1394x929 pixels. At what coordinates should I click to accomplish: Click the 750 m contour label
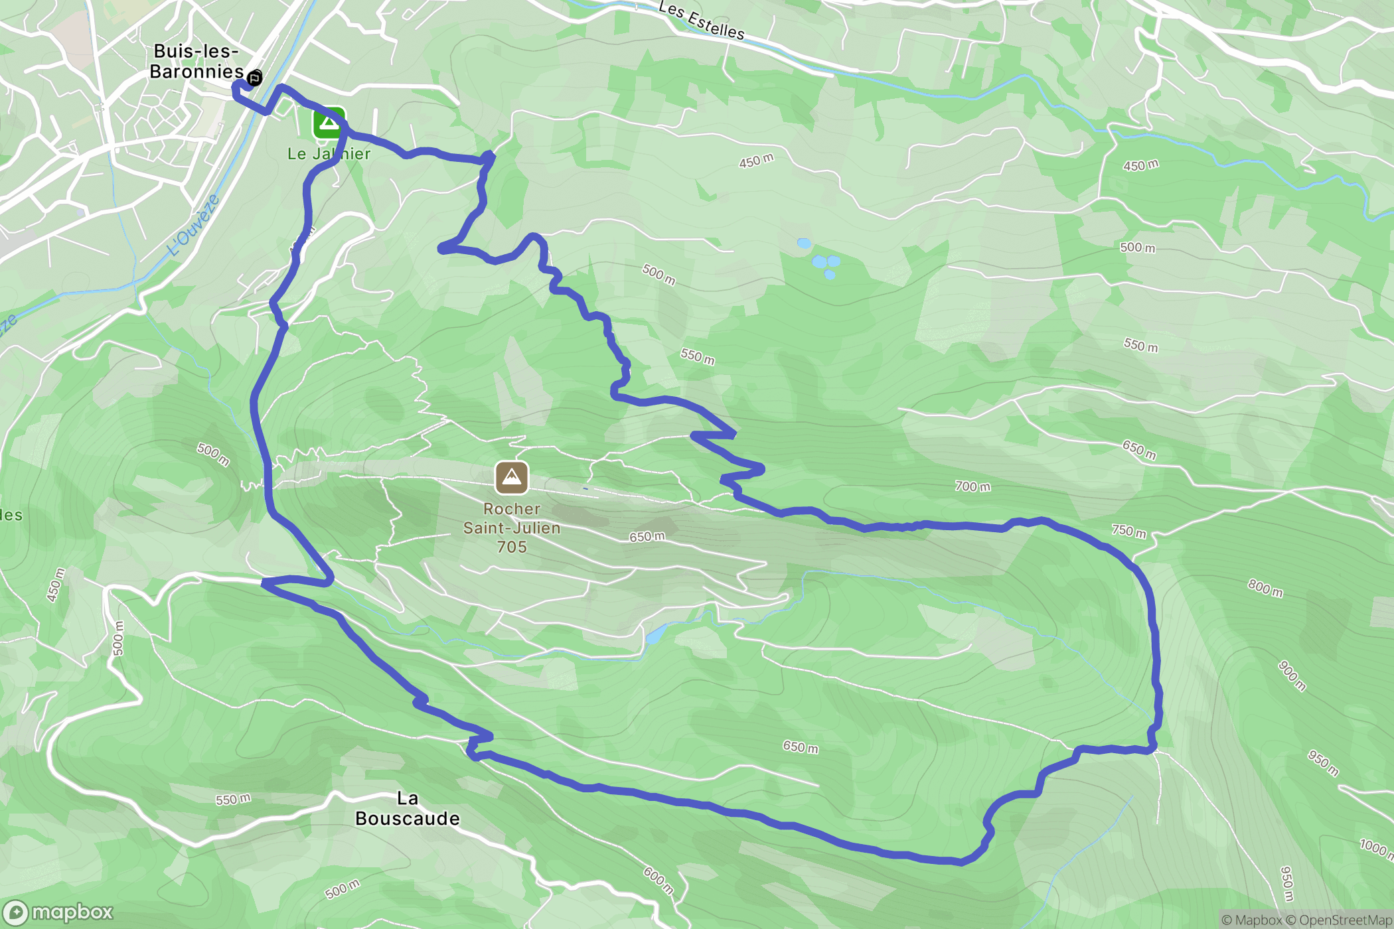[x=1129, y=531]
